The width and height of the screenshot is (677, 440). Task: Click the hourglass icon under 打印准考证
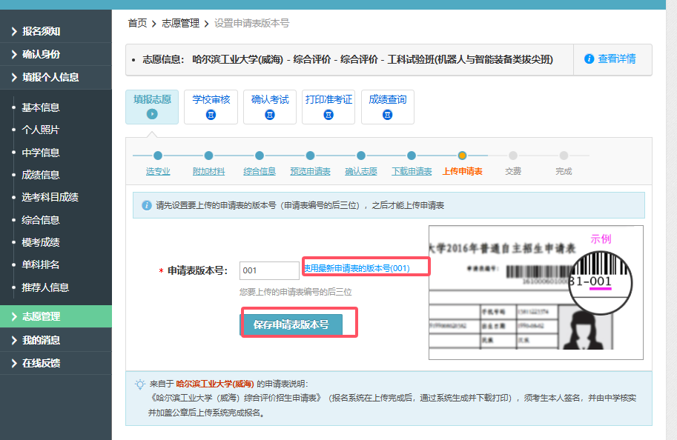(328, 114)
